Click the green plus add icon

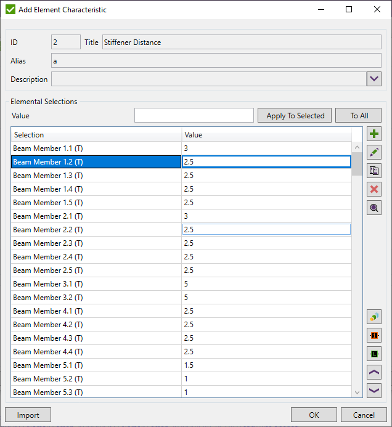[374, 134]
